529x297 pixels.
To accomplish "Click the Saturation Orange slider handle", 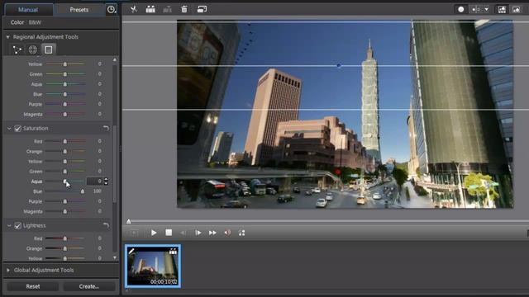I will 64,152.
